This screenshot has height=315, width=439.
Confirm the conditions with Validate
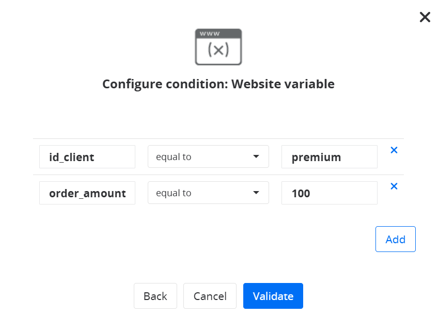point(273,296)
